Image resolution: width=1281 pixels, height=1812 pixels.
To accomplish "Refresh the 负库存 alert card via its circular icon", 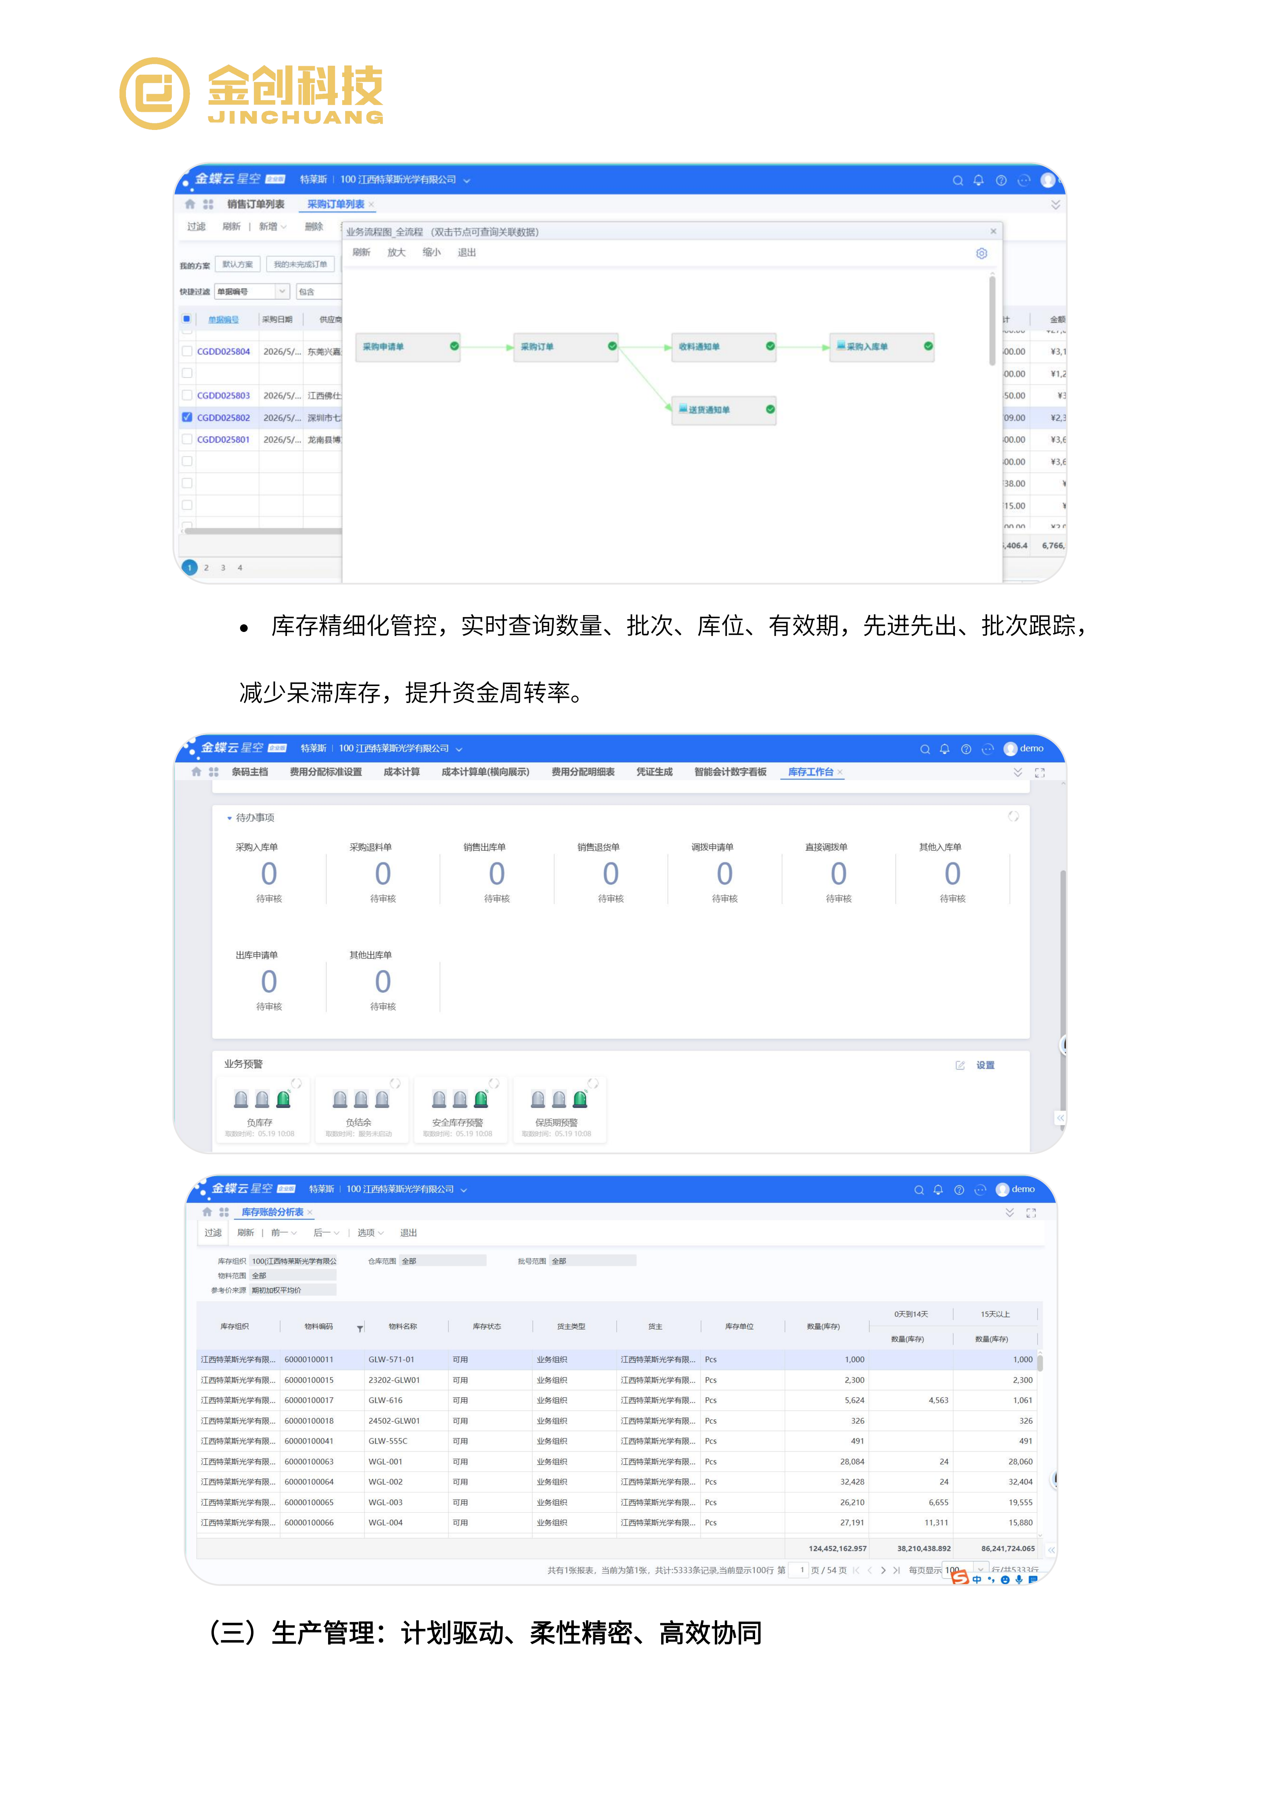I will click(297, 1084).
